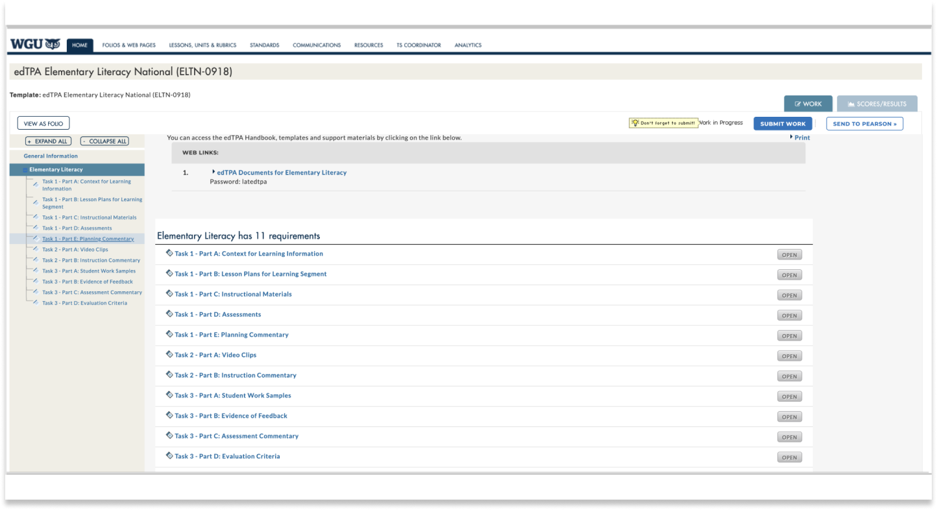Image resolution: width=937 pixels, height=510 pixels.
Task: Click pencil icon for Instruction Commentary in sidebar
Action: (36, 260)
